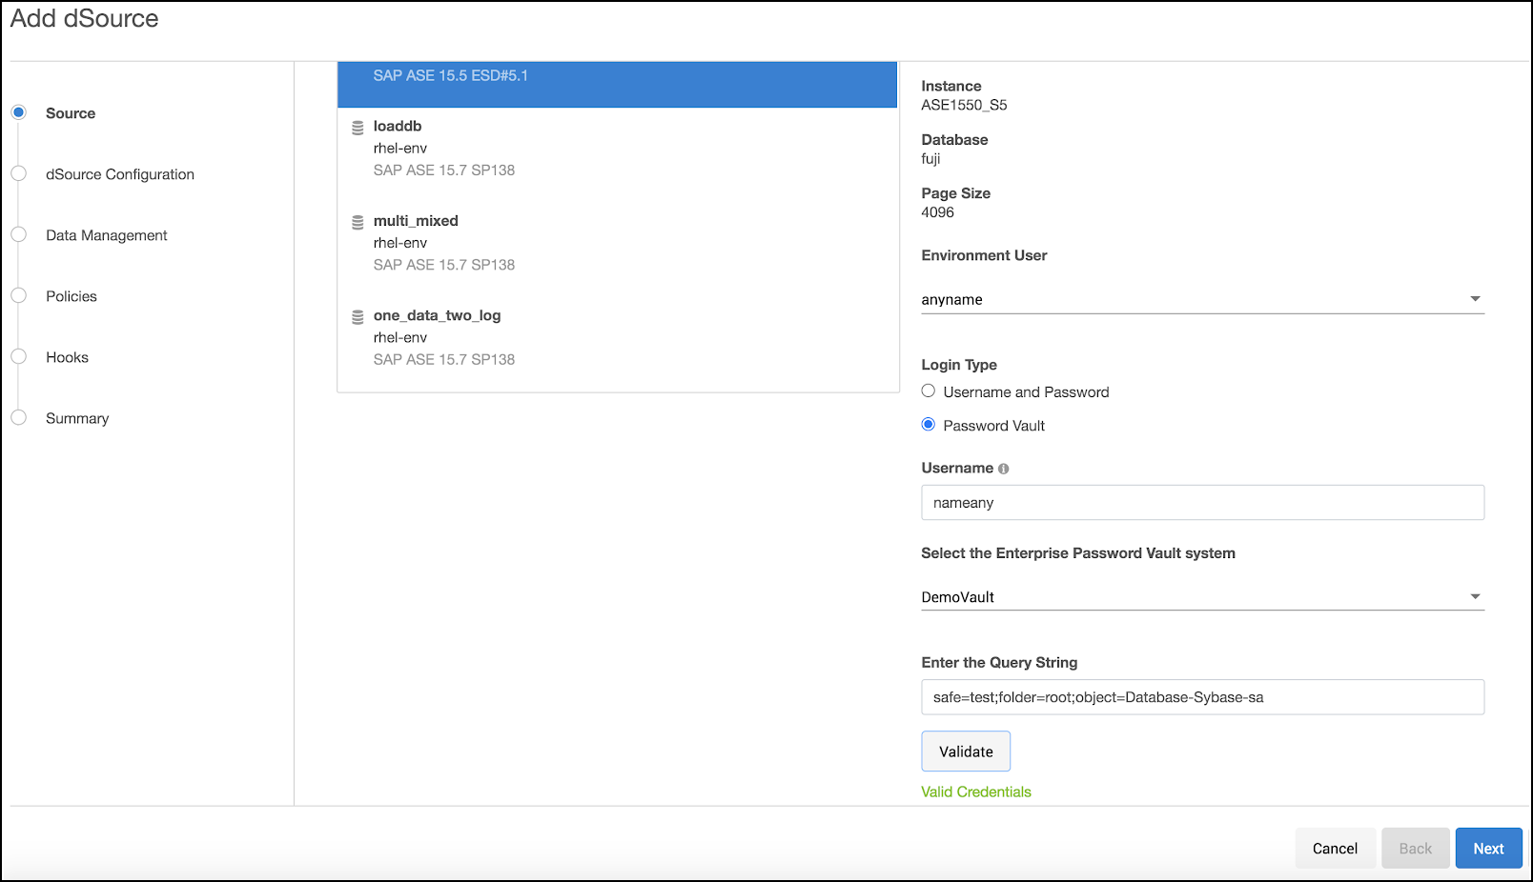Image resolution: width=1533 pixels, height=882 pixels.
Task: Focus the Query String text field
Action: pos(1201,697)
